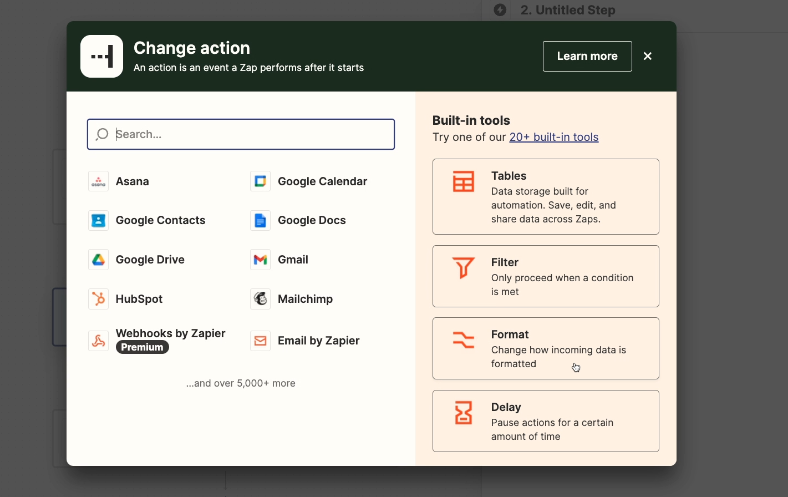Click the Tables grid icon
The width and height of the screenshot is (788, 497).
click(x=464, y=181)
